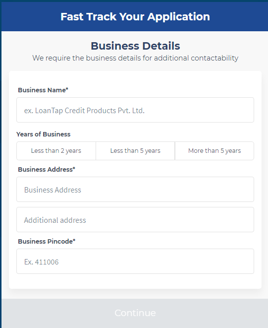The height and width of the screenshot is (328, 268).
Task: Choose Less than 5 years option
Action: click(135, 151)
